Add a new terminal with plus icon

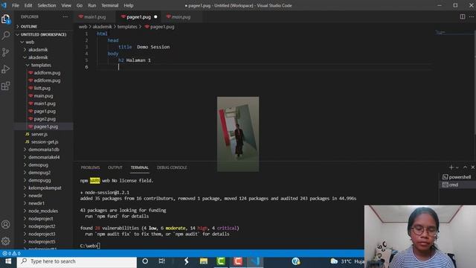[451, 167]
